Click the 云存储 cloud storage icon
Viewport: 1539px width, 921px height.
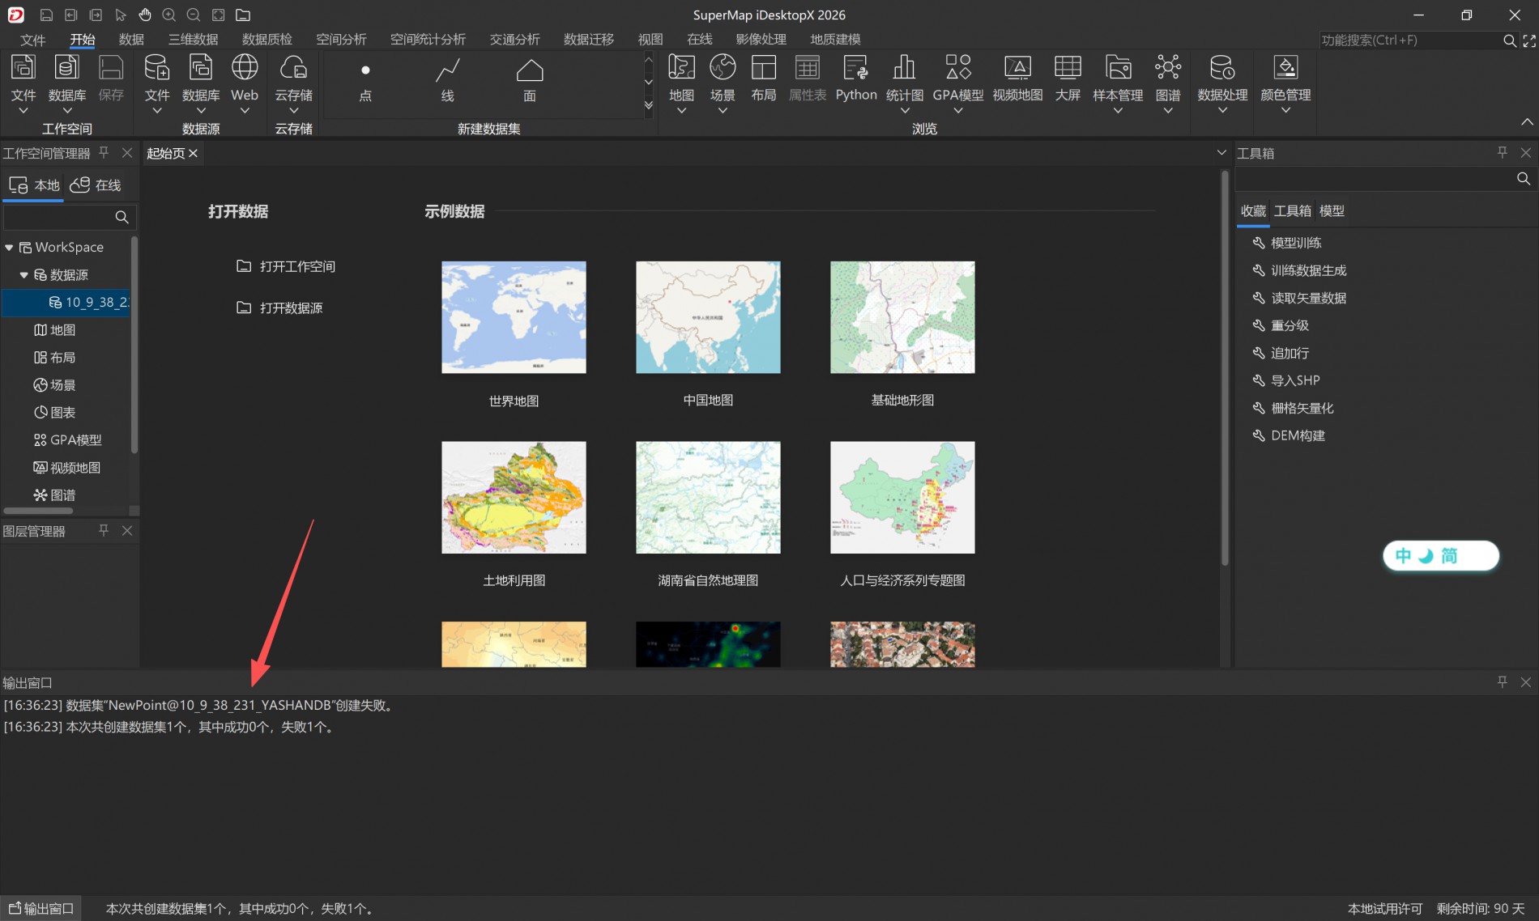[x=293, y=67]
